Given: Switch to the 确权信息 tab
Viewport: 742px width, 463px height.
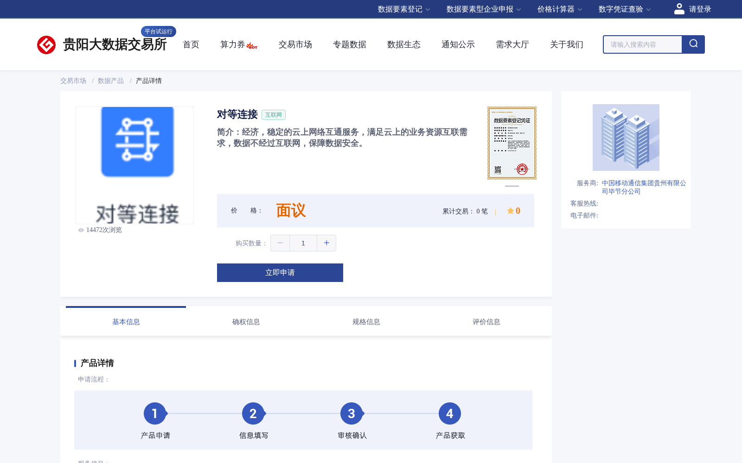Looking at the screenshot, I should point(246,322).
